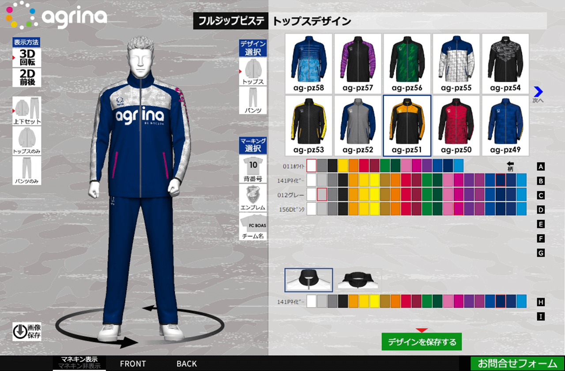
Task: Click the 画像保存 download icon
Action: tap(27, 331)
